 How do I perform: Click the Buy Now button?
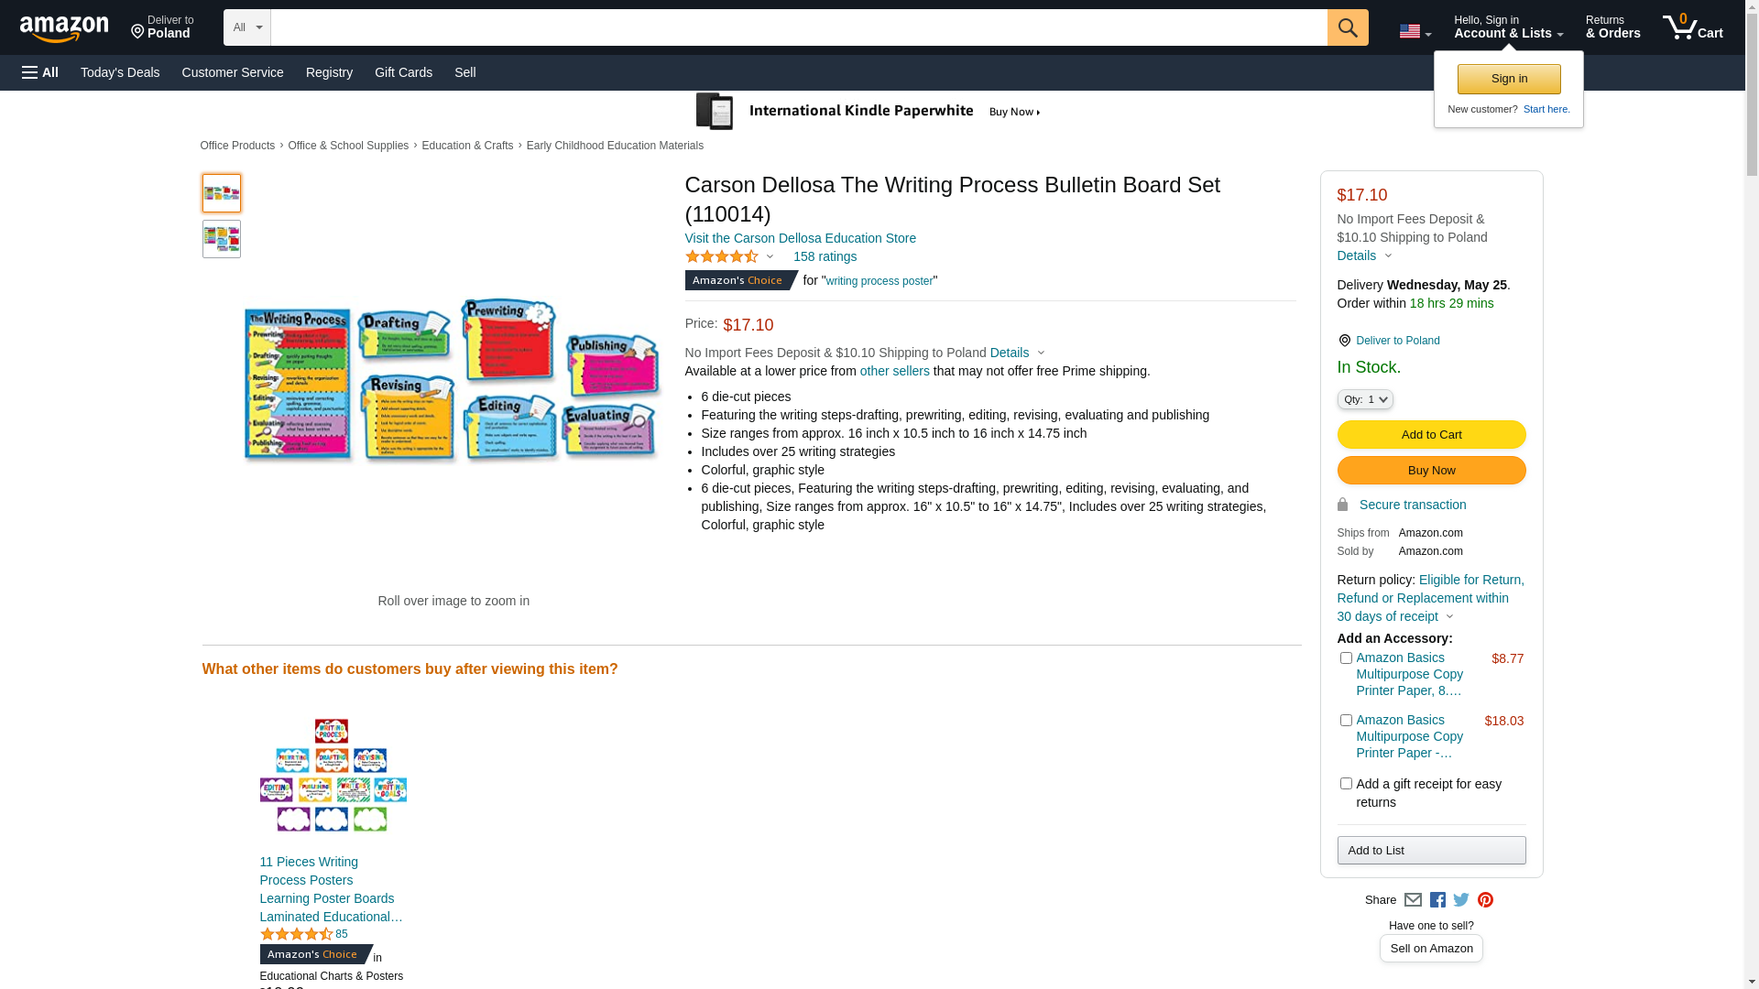click(x=1431, y=471)
